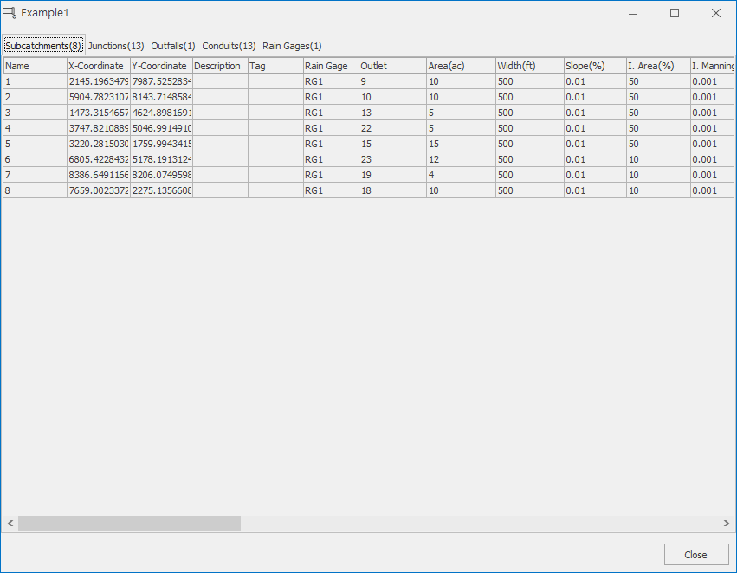Select Y-Coordinate cell 5046.991491
This screenshot has width=737, height=573.
tap(161, 128)
